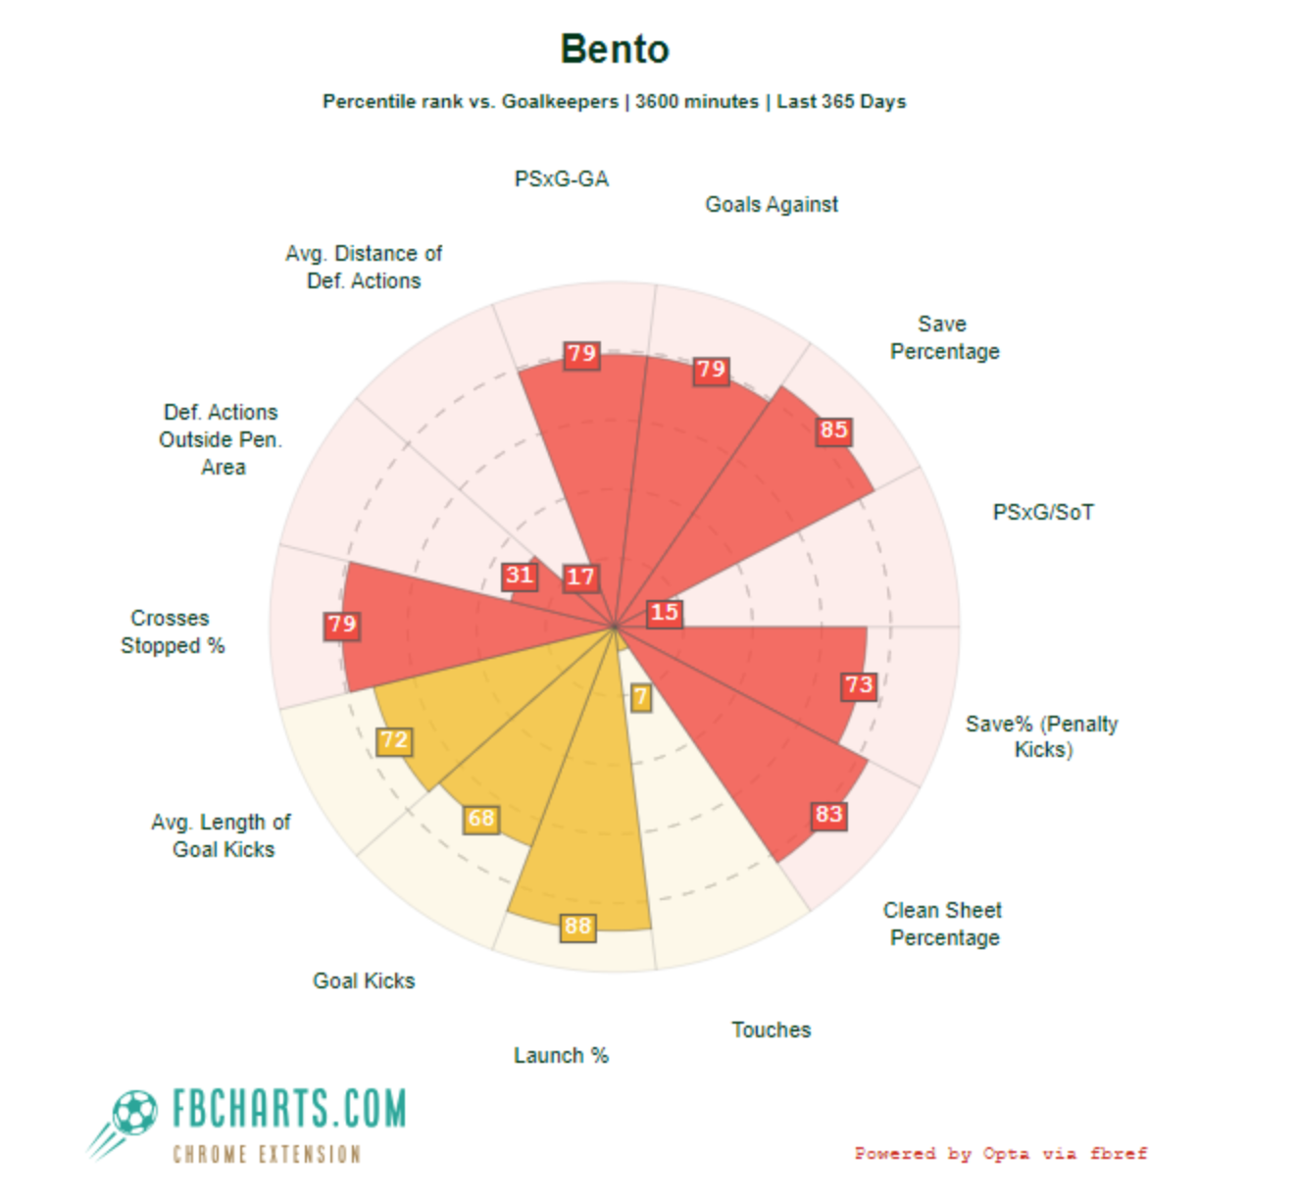1298x1204 pixels.
Task: Click the 17 Avg. Distance value badge
Action: pos(580,577)
